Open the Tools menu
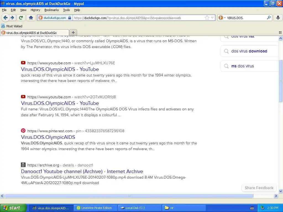 coord(66,10)
